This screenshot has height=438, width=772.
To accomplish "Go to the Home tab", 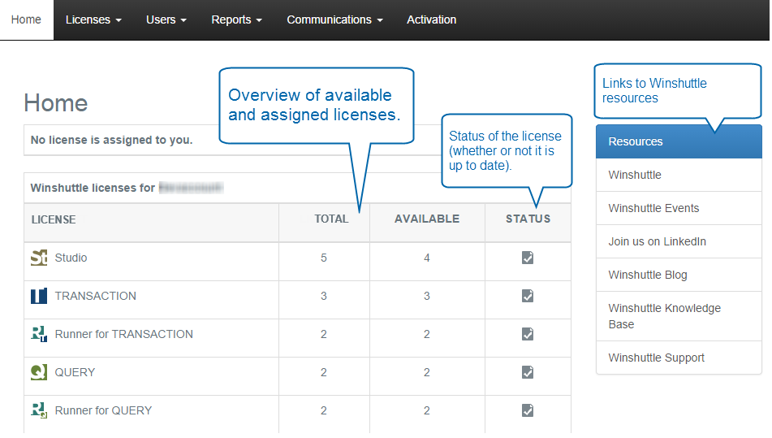I will (x=26, y=20).
